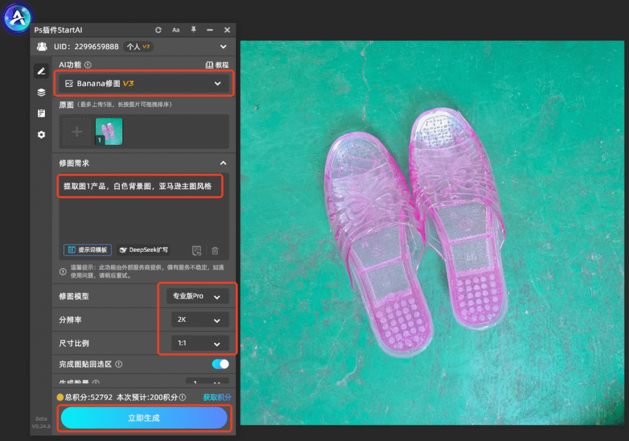
Task: Click the gold coin icon beside 总积分
Action: [60, 397]
